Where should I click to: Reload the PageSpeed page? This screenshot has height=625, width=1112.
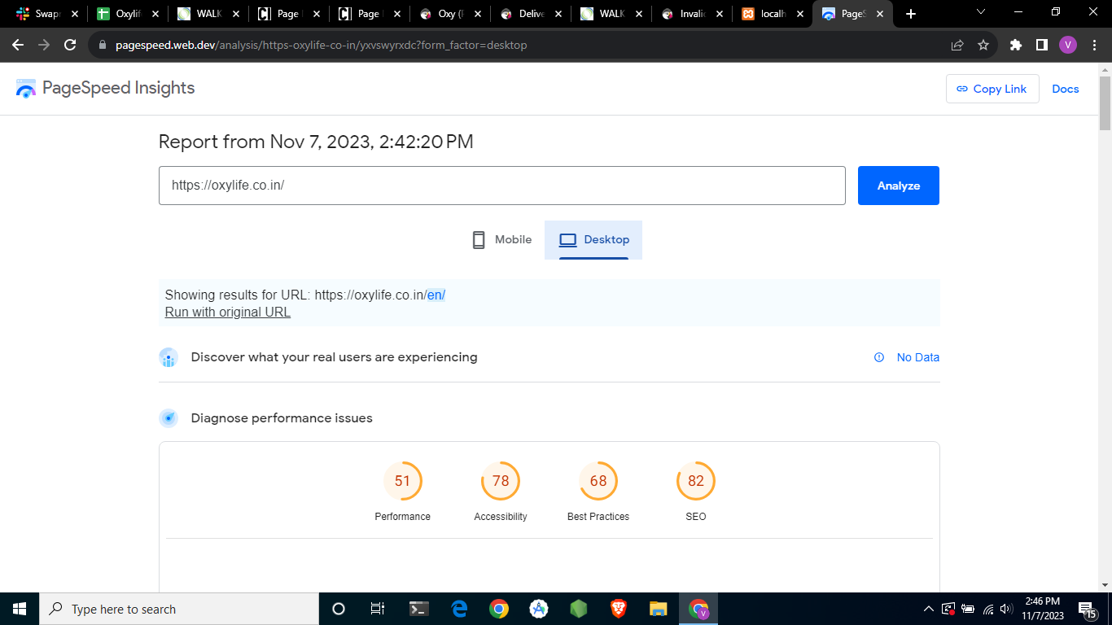[x=70, y=45]
